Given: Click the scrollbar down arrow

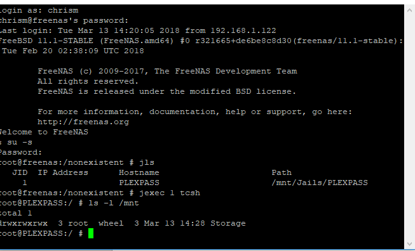Looking at the screenshot, I should click(x=409, y=243).
